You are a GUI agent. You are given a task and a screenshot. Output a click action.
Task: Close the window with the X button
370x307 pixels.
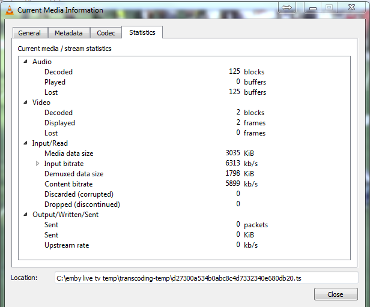351,8
